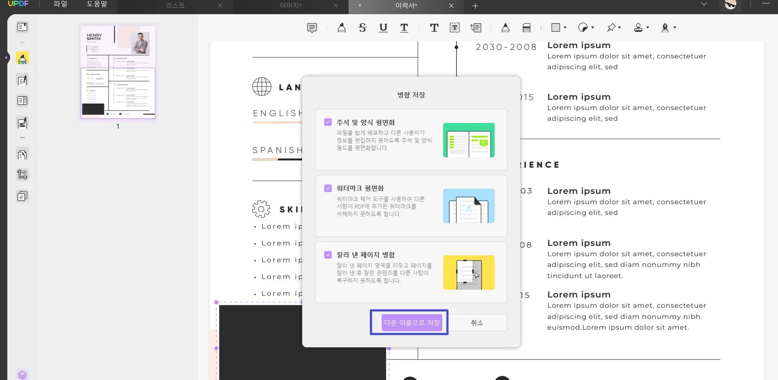Uncheck 워터마크 평면화 checkbox
Screen dimensions: 778x380
pos(328,188)
